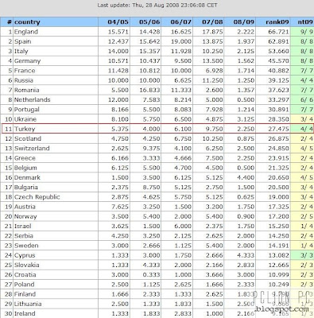Viewport: 314px width, 318px height.
Task: Click Spain's 06/07 value 19.000
Action: tap(181, 41)
